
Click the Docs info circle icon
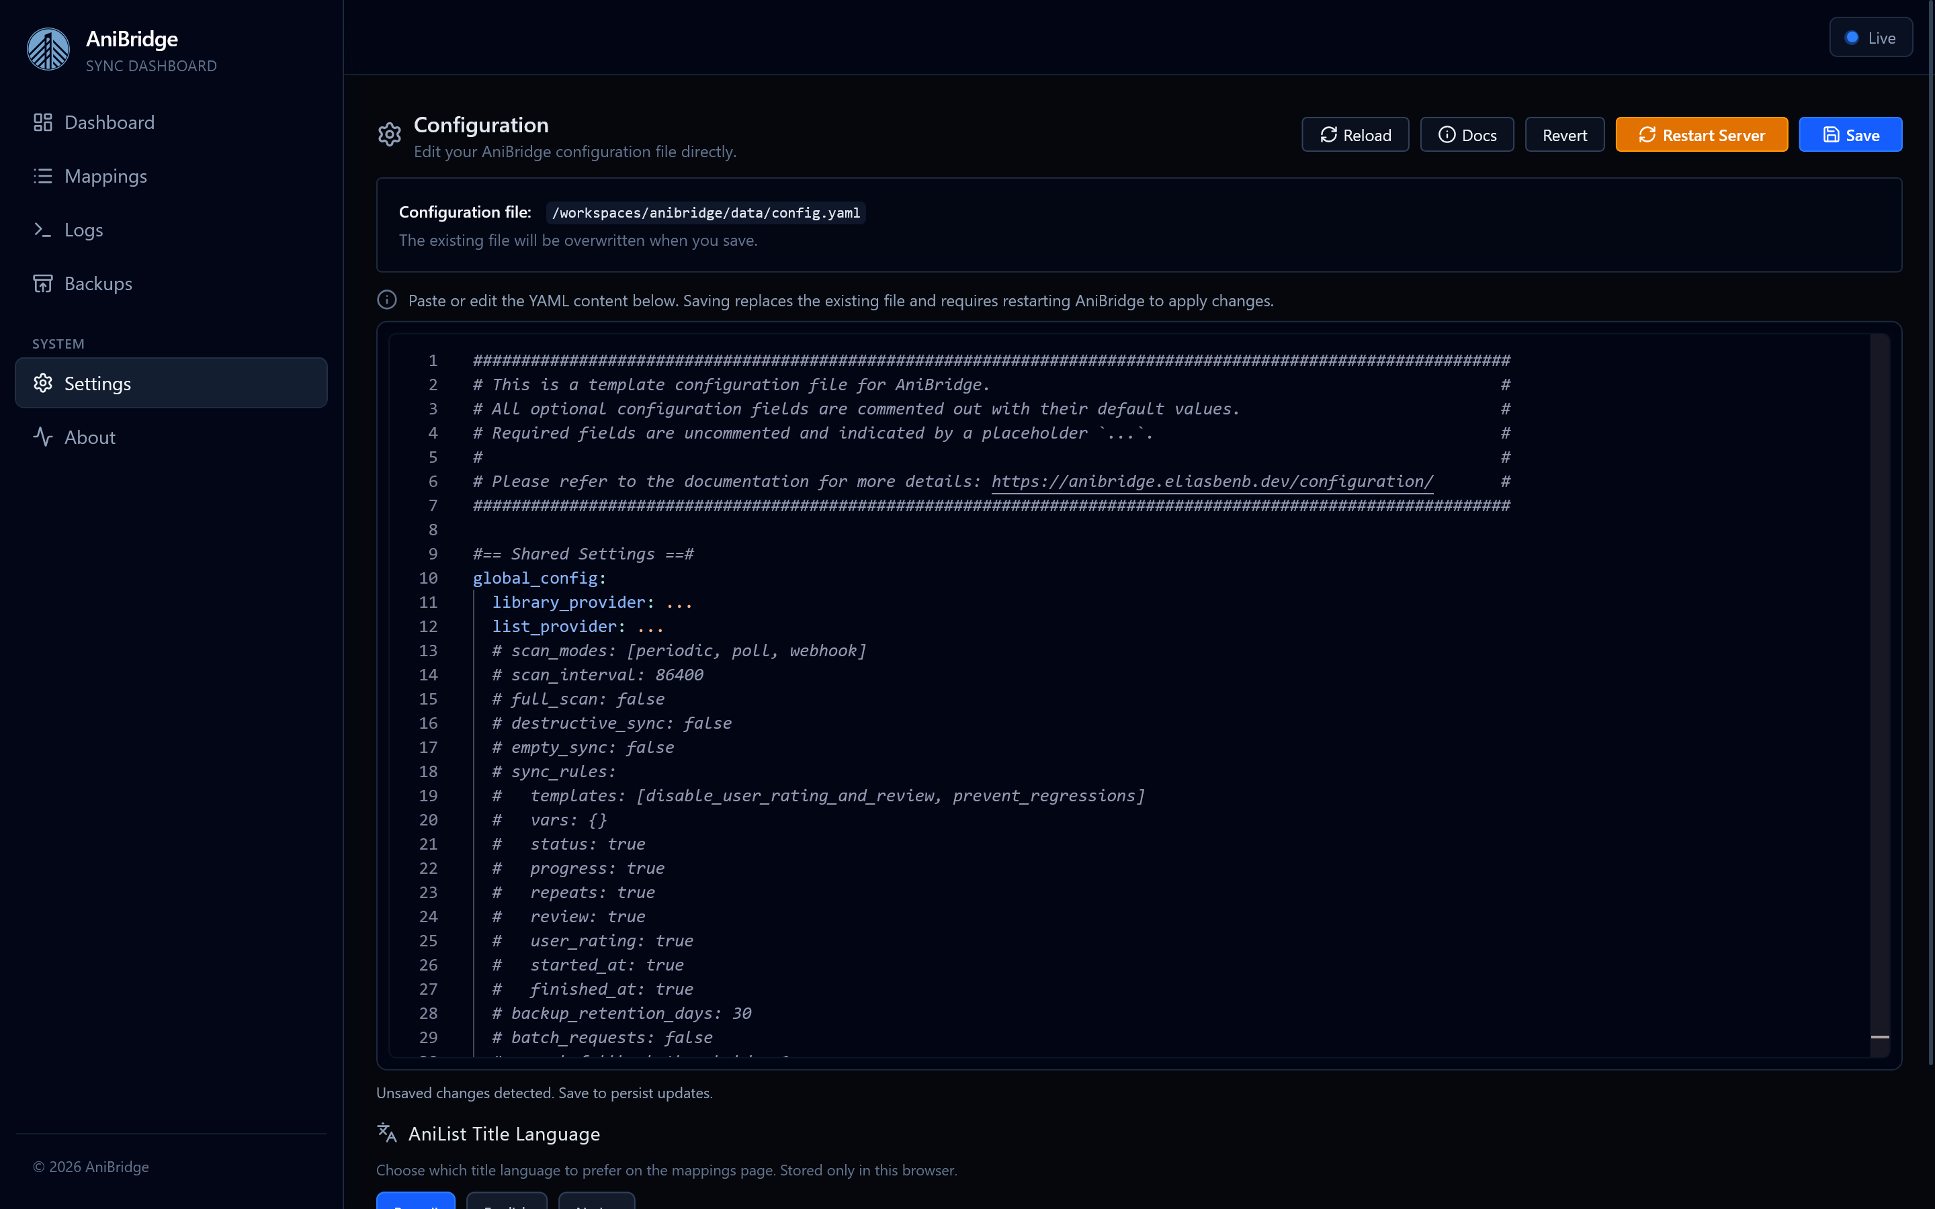pos(1447,135)
